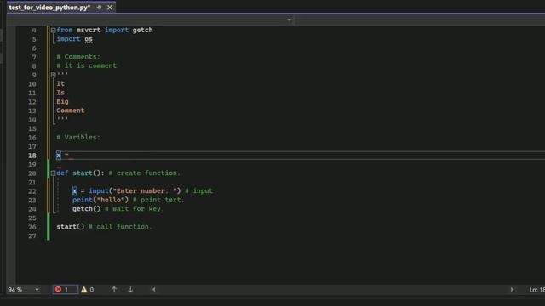Click the 'start()' call on line 26
The width and height of the screenshot is (545, 306).
[70, 227]
